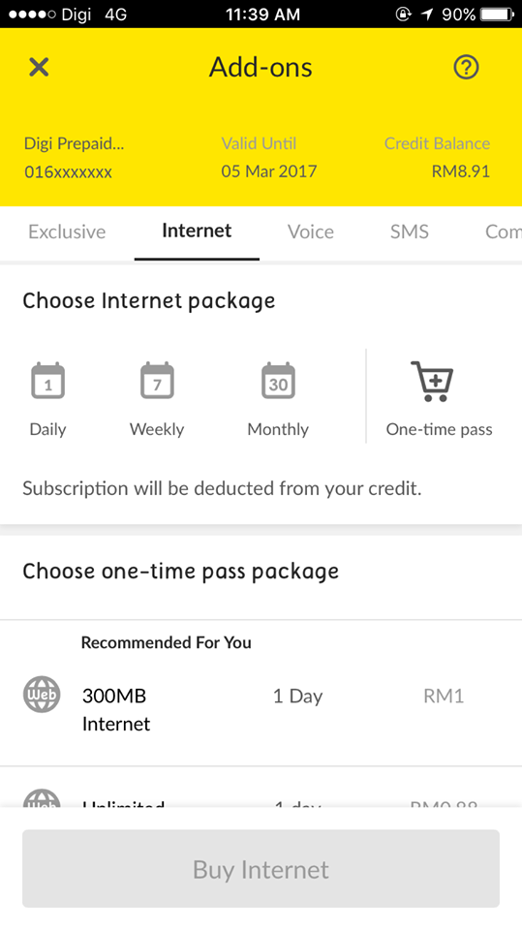Tap the Digi Prepaid account number
The width and height of the screenshot is (522, 930).
[68, 172]
